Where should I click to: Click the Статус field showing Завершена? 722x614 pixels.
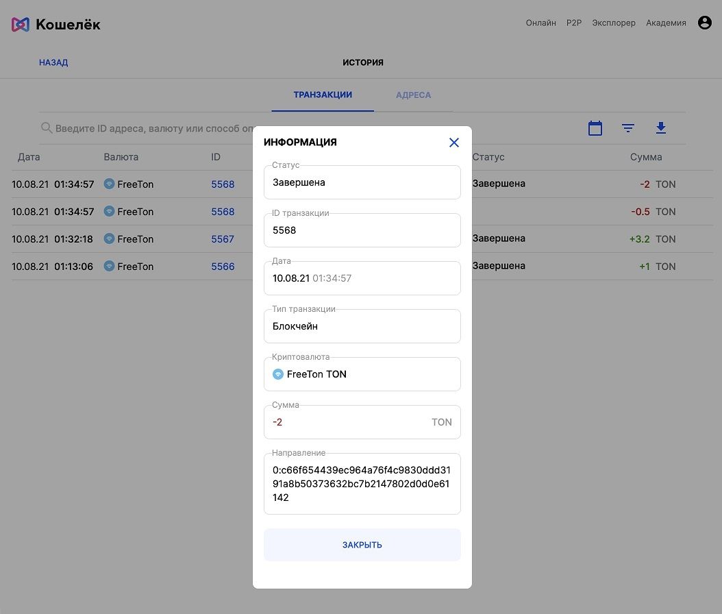coord(362,182)
